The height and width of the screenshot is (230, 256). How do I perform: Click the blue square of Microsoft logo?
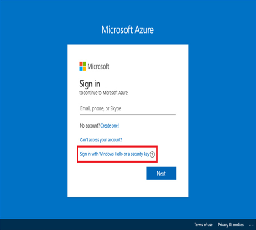pyautogui.click(x=81, y=69)
